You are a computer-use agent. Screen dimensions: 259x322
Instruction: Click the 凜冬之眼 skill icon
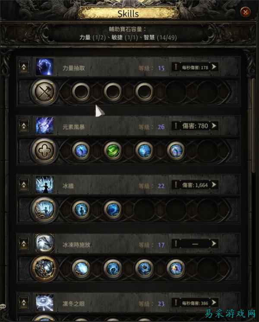45,303
